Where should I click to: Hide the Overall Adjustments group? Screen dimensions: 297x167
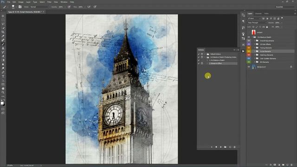coord(249,41)
